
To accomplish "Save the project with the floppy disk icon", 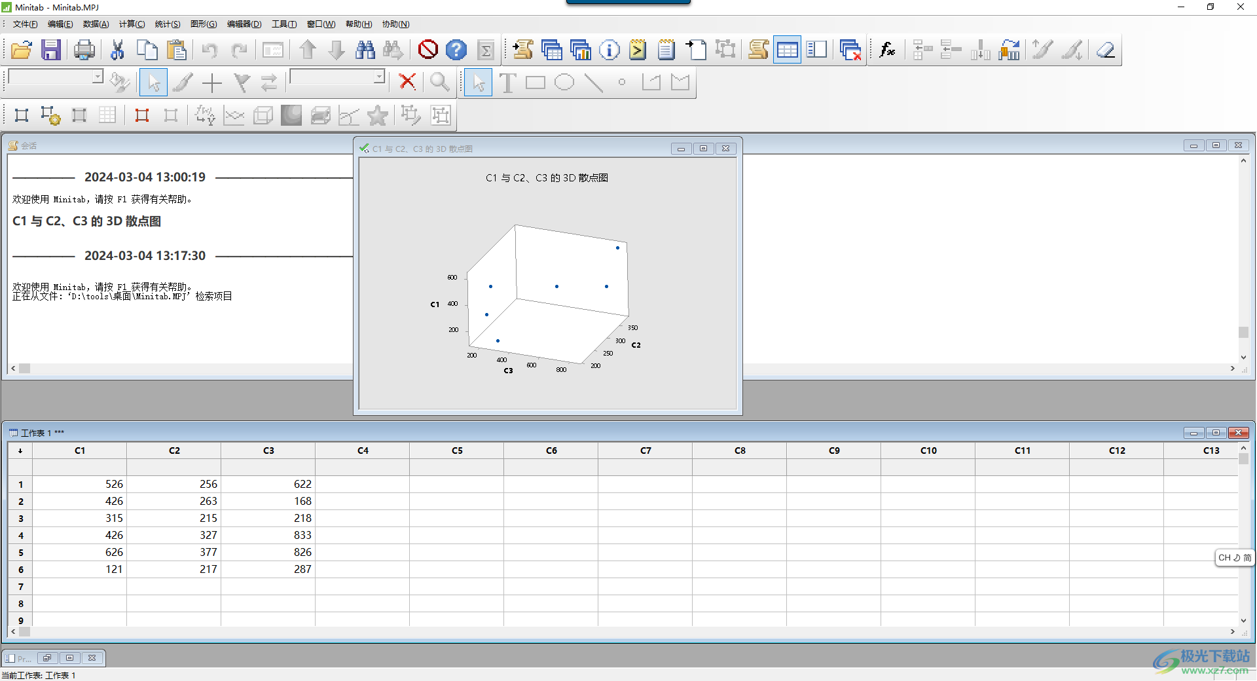I will pos(50,50).
